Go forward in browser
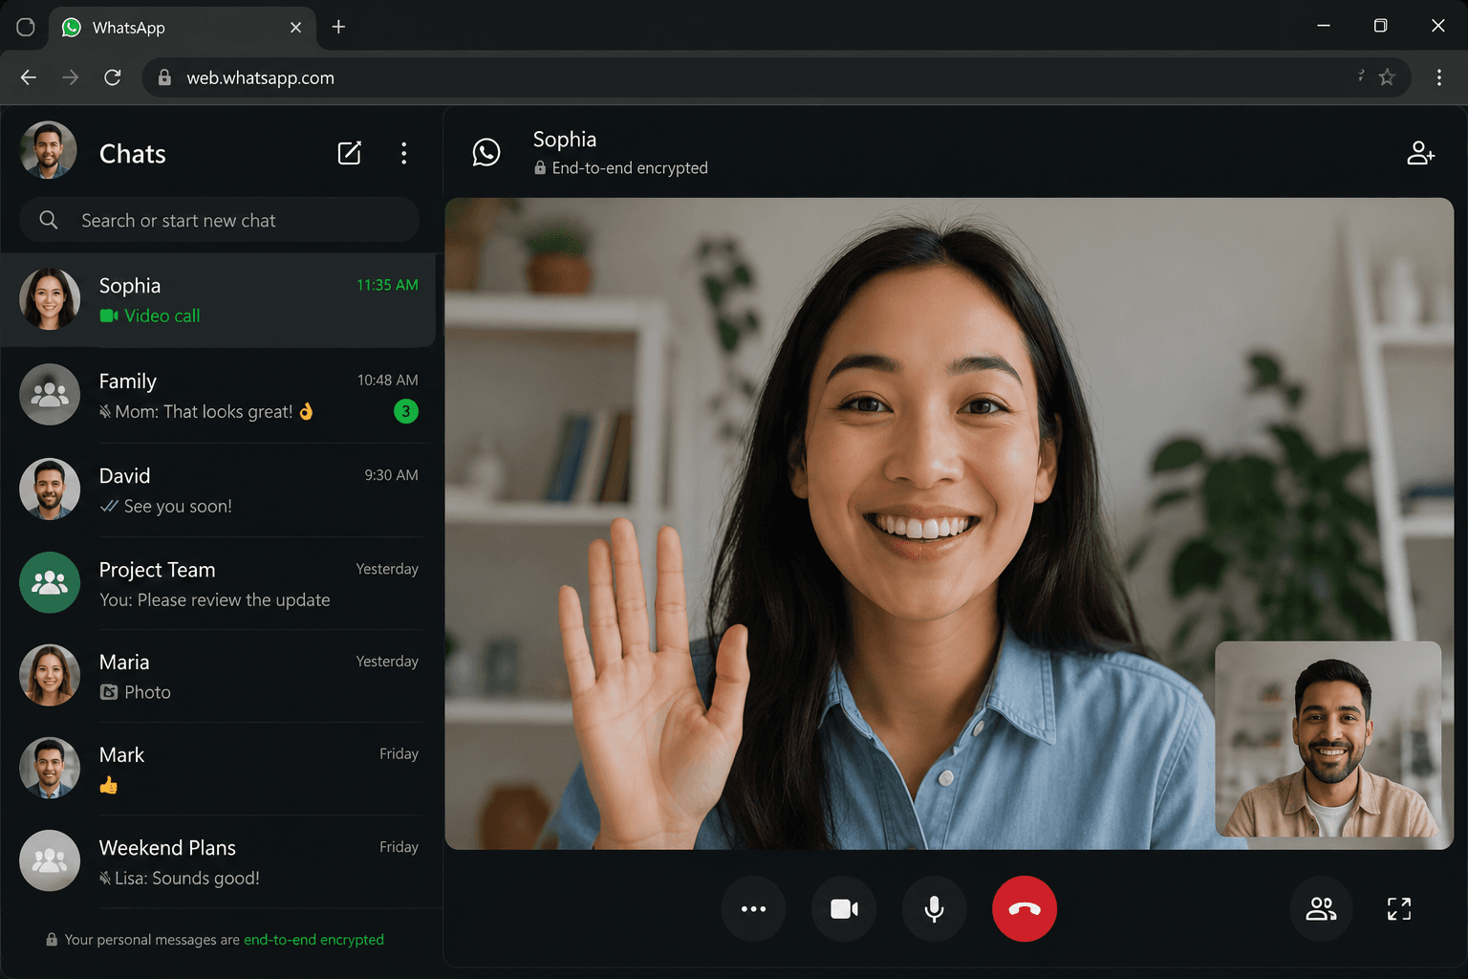The width and height of the screenshot is (1468, 979). 71,77
